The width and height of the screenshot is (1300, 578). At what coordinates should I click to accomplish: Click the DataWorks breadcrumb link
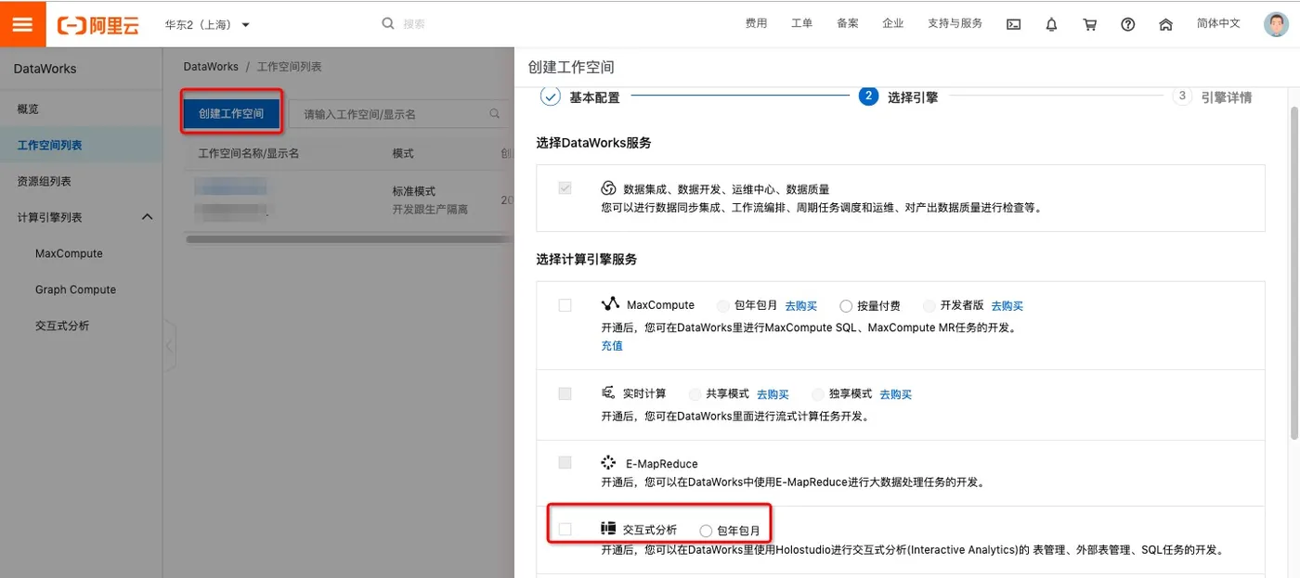click(x=211, y=67)
